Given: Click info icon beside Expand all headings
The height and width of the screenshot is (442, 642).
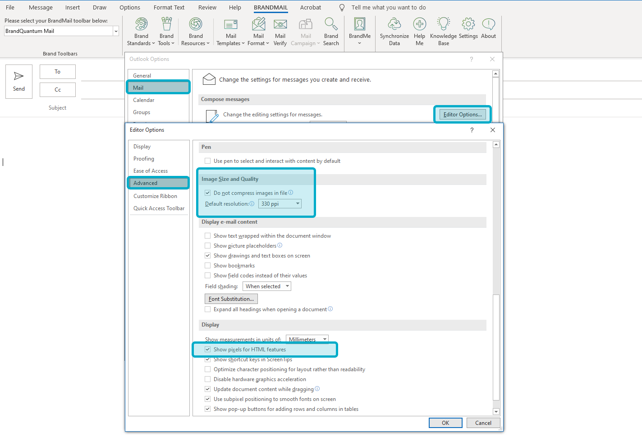Looking at the screenshot, I should [x=330, y=309].
